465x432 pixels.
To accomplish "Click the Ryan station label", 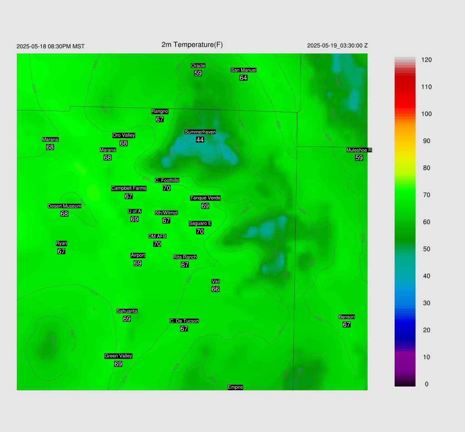I will [x=61, y=243].
